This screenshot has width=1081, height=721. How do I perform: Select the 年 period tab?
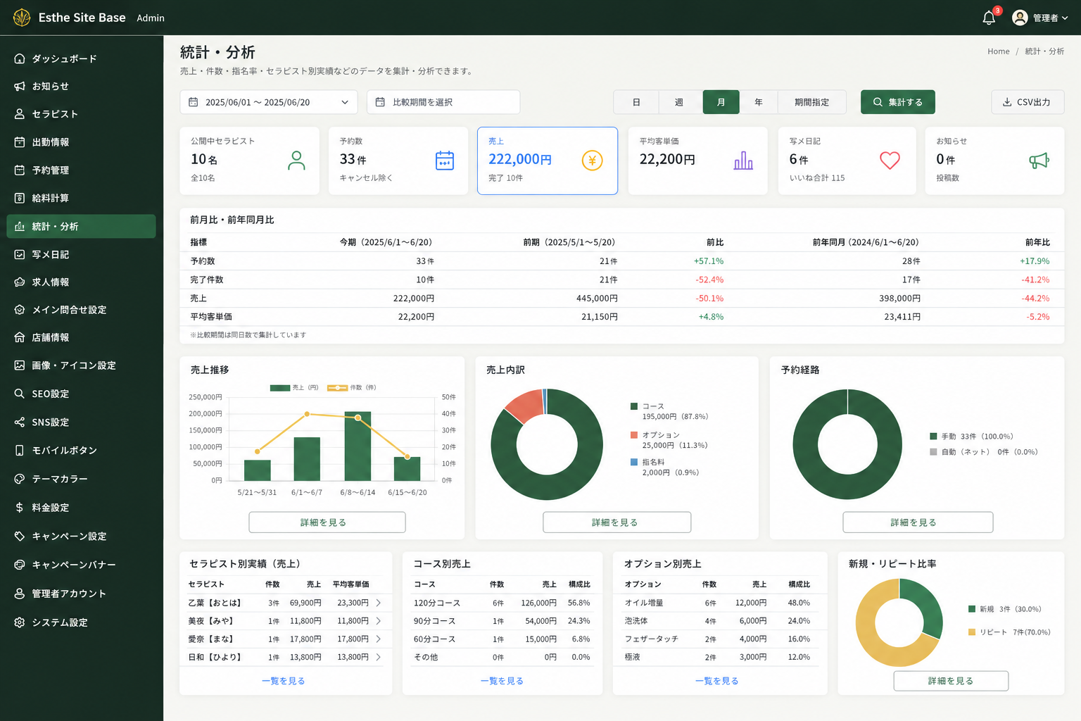[759, 102]
